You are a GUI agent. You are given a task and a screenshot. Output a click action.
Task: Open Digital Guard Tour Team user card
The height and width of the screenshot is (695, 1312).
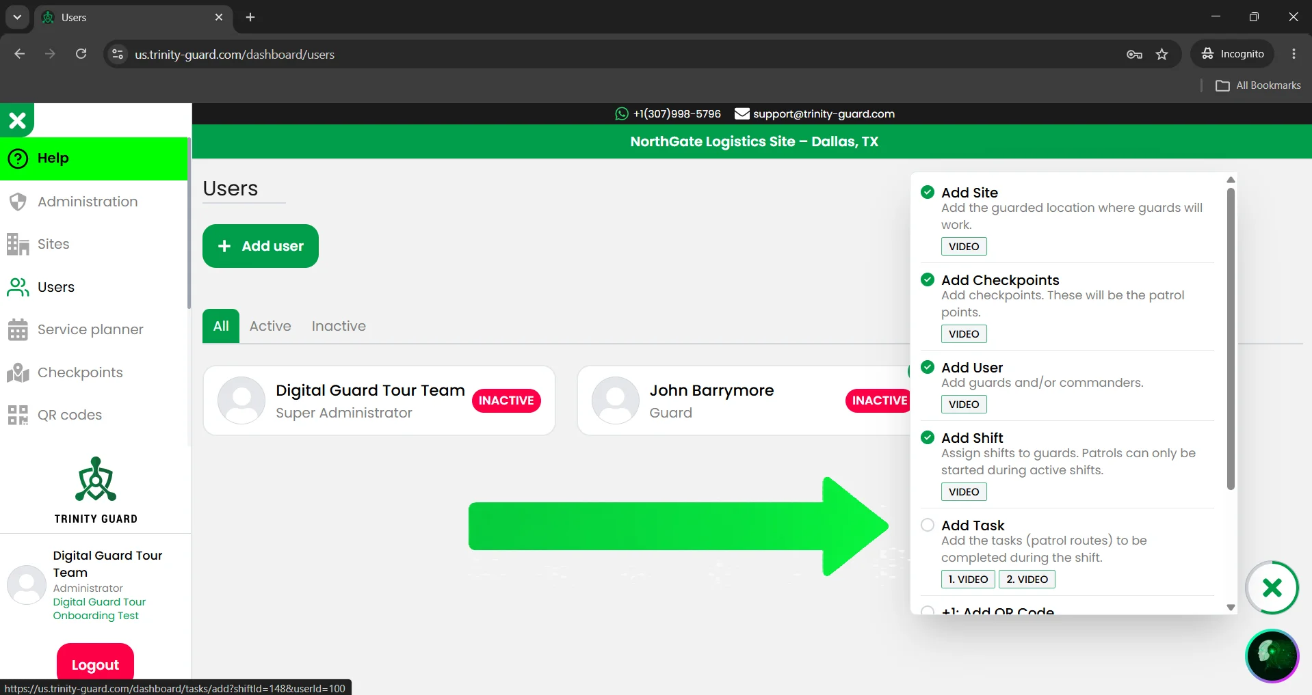(x=379, y=400)
